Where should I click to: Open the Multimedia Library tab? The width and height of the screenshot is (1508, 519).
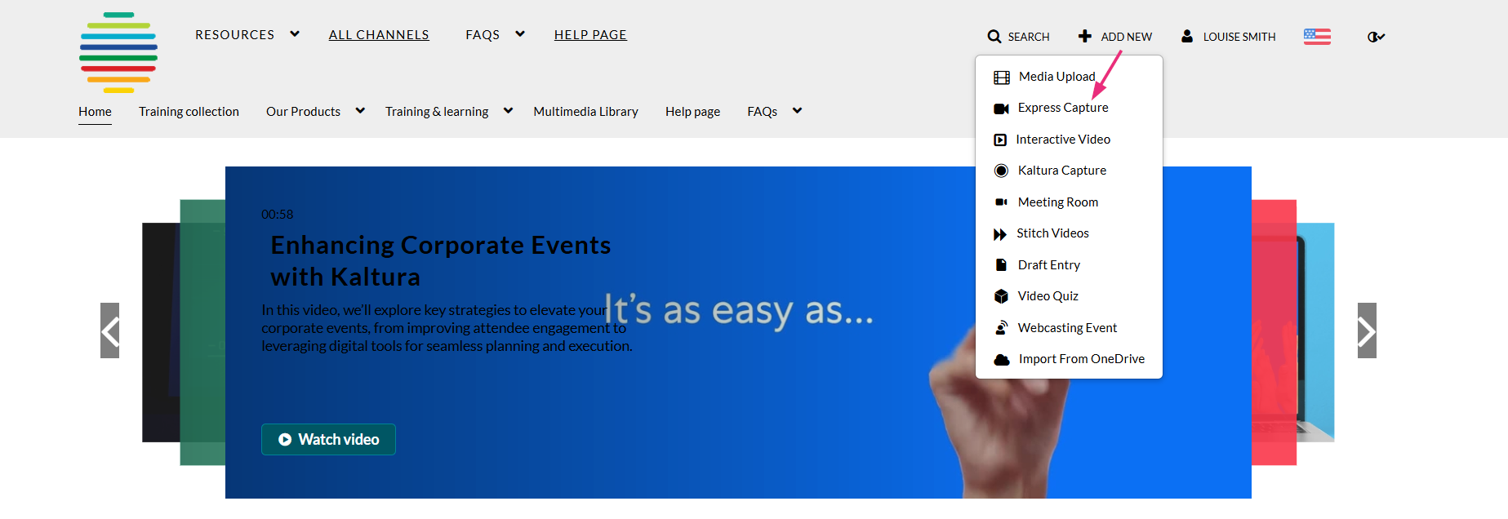pos(585,112)
